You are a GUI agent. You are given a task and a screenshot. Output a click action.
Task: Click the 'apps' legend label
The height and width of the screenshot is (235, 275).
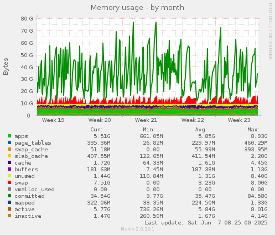tap(21, 136)
